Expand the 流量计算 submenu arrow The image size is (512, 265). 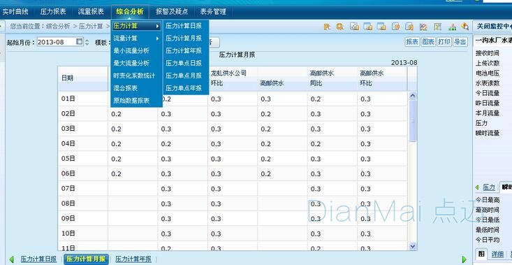click(x=158, y=38)
